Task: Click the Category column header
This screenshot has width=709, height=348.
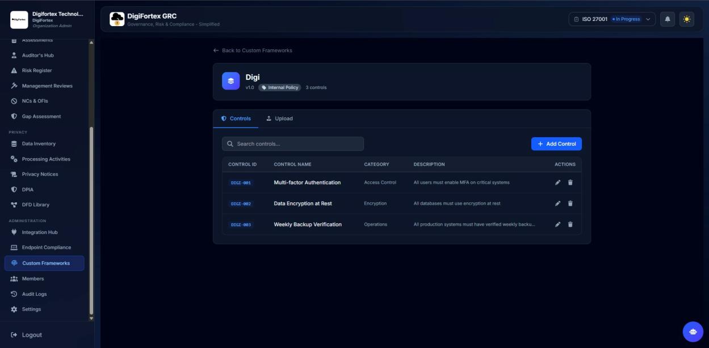Action: click(376, 164)
